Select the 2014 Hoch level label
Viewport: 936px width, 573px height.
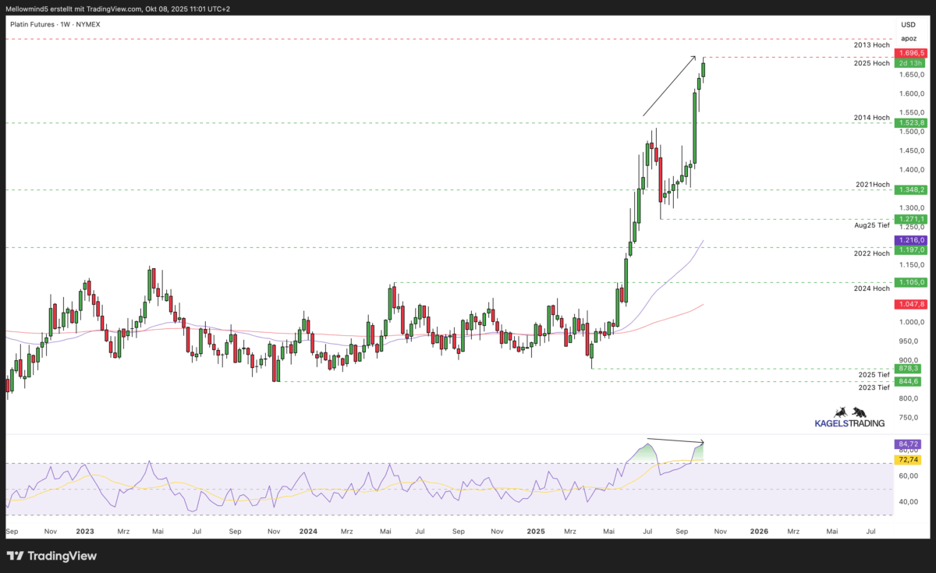tap(871, 118)
